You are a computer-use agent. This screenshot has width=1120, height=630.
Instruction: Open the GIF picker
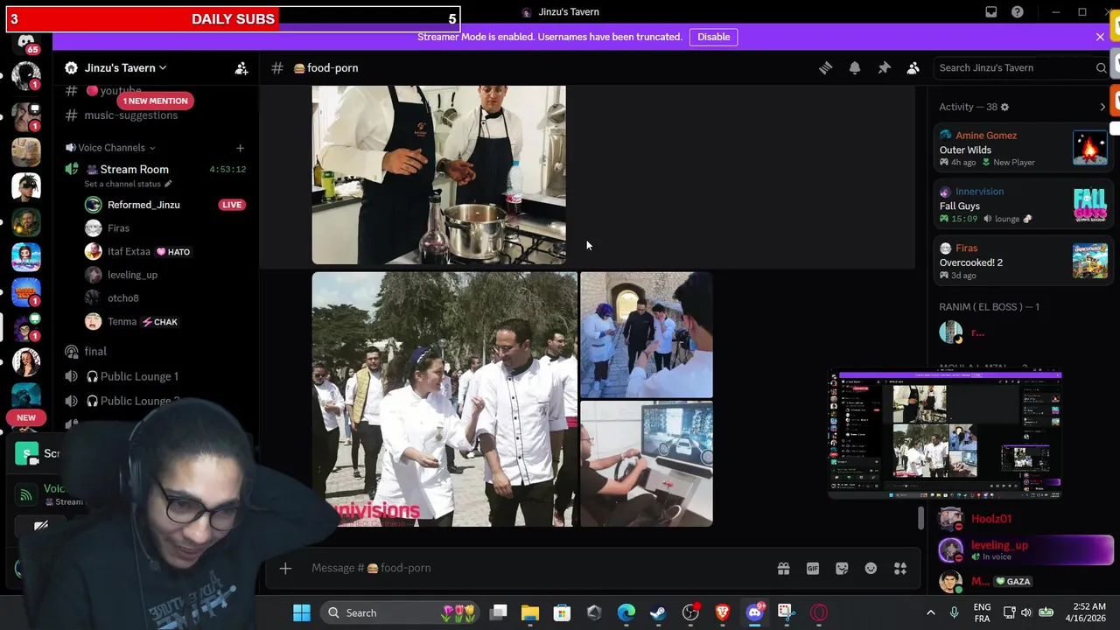pos(813,568)
